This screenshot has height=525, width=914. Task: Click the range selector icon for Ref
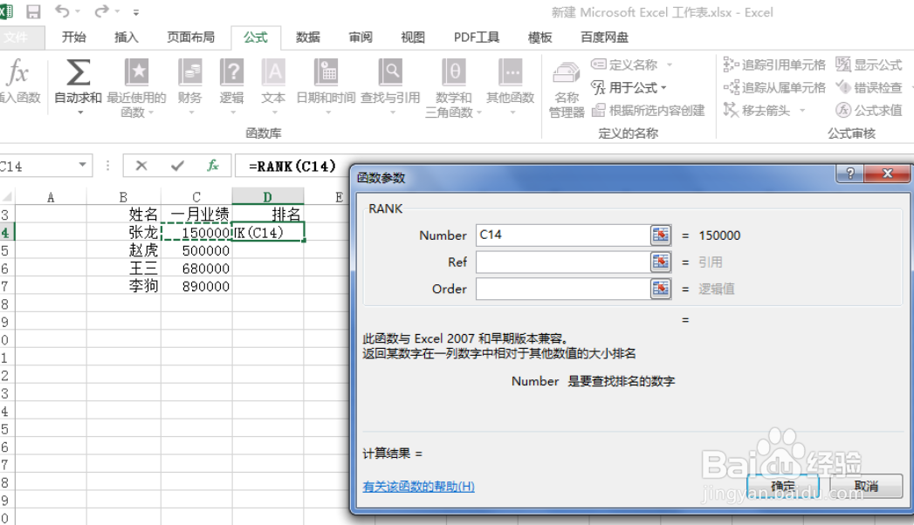click(661, 262)
